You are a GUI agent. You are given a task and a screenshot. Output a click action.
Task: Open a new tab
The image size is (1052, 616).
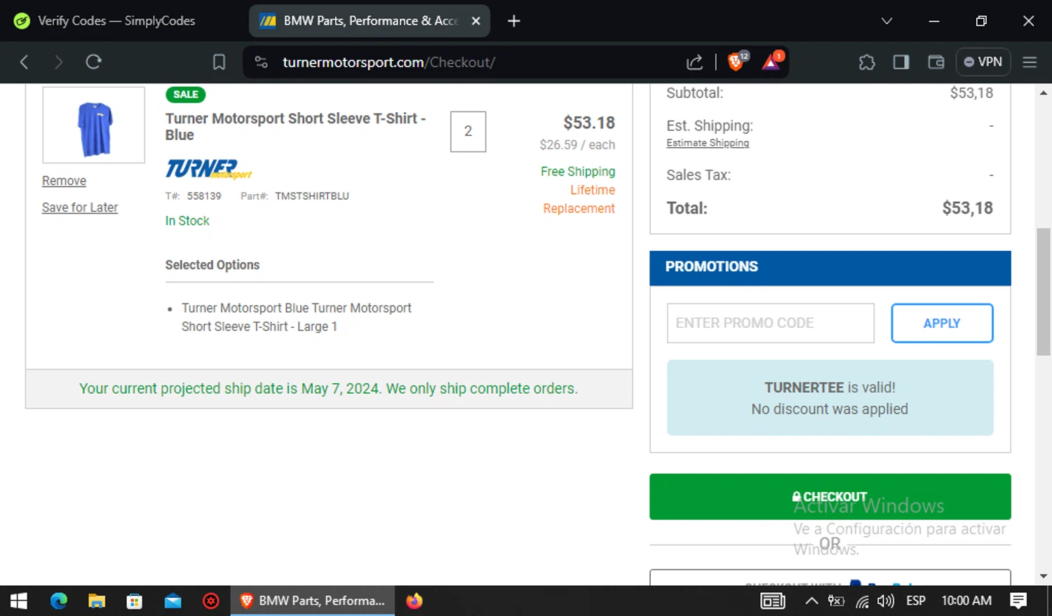point(514,21)
